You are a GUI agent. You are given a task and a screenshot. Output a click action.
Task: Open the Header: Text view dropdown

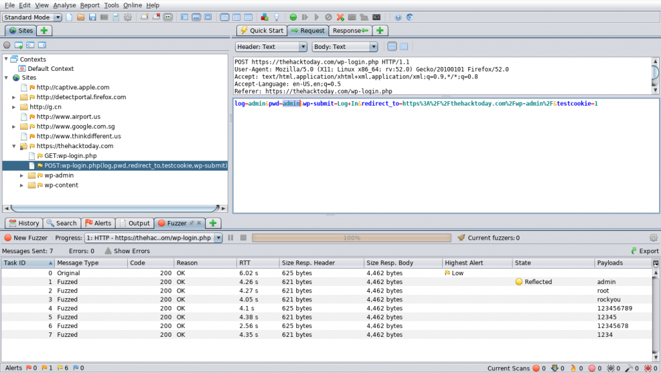(x=271, y=46)
